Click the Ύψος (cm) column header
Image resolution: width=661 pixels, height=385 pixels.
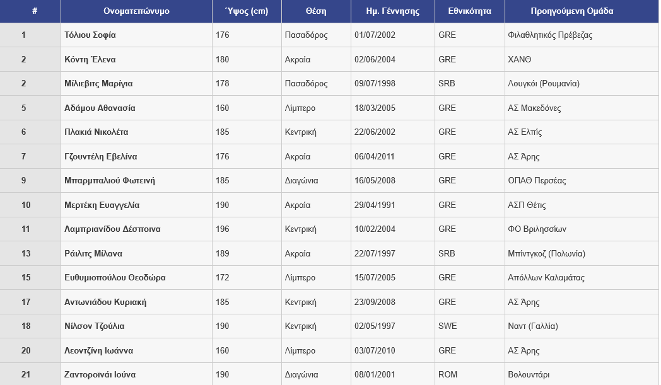(247, 11)
